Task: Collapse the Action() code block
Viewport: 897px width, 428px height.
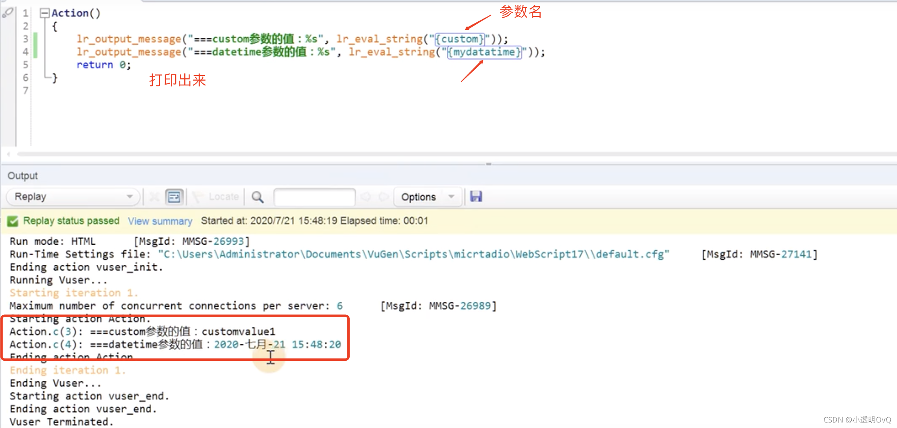Action: 44,13
